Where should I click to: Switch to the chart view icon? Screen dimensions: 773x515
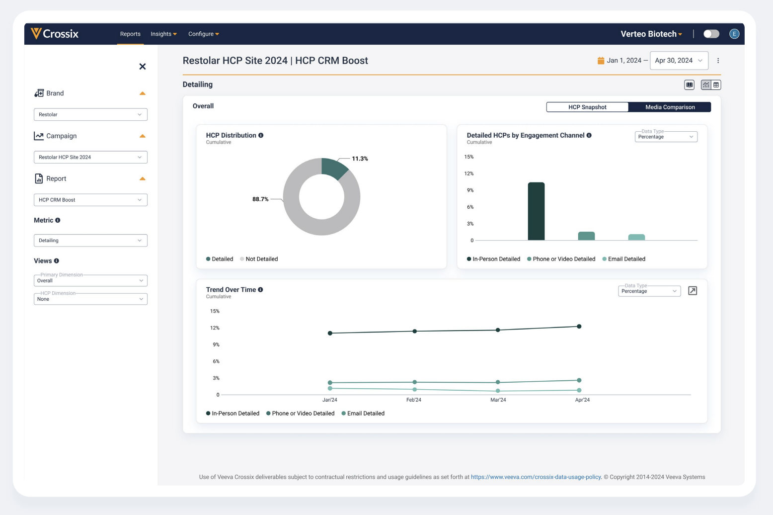(x=706, y=85)
